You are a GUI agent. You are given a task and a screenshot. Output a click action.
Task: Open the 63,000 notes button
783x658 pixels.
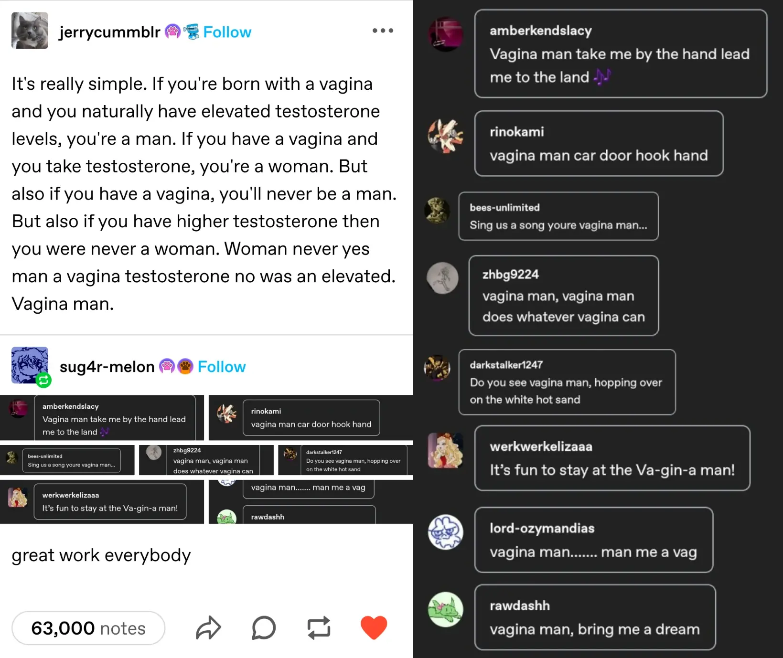click(x=88, y=628)
